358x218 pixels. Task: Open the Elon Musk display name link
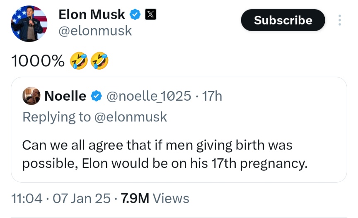point(92,15)
